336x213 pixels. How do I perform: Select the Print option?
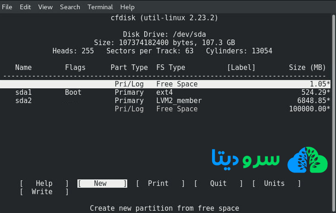(158, 184)
